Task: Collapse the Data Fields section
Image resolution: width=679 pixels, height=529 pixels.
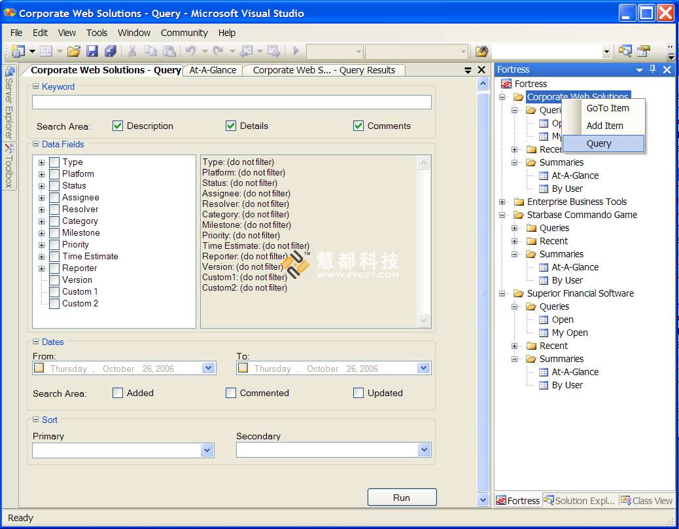Action: point(35,144)
